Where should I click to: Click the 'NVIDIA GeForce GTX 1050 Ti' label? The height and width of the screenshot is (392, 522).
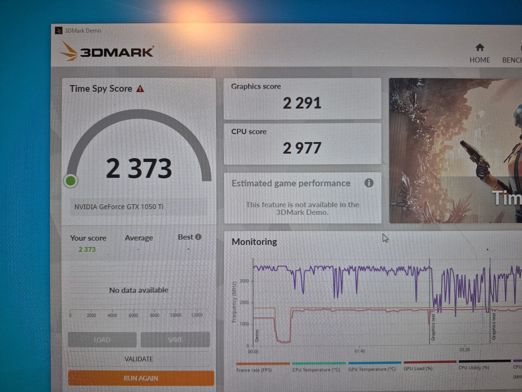[x=119, y=207]
